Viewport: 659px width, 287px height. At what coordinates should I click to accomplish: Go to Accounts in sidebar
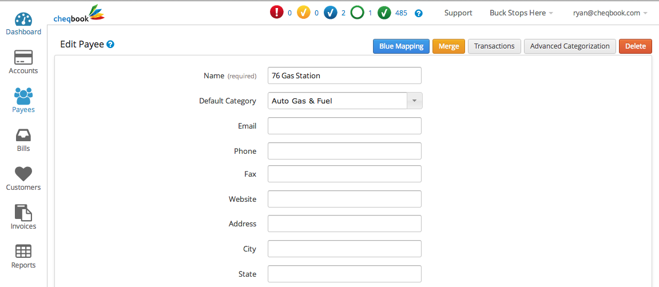point(23,57)
